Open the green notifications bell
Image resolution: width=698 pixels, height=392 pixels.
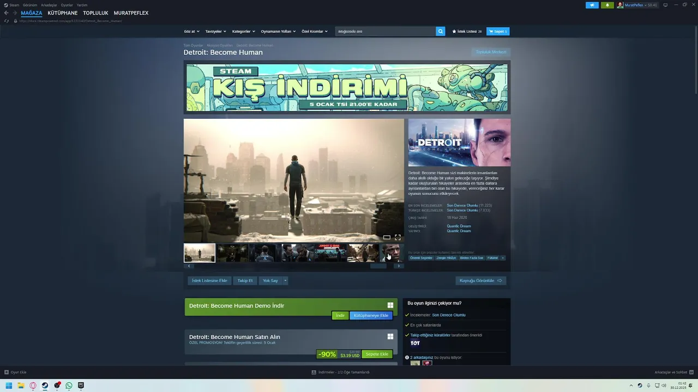(x=607, y=5)
